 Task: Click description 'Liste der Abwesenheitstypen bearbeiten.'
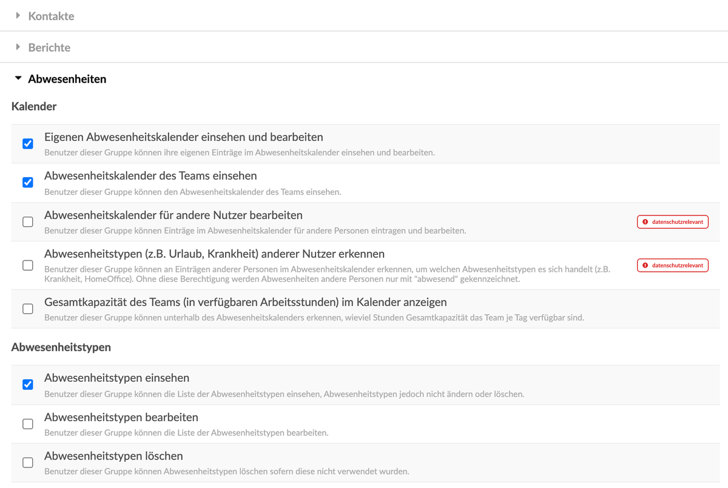coord(186,433)
